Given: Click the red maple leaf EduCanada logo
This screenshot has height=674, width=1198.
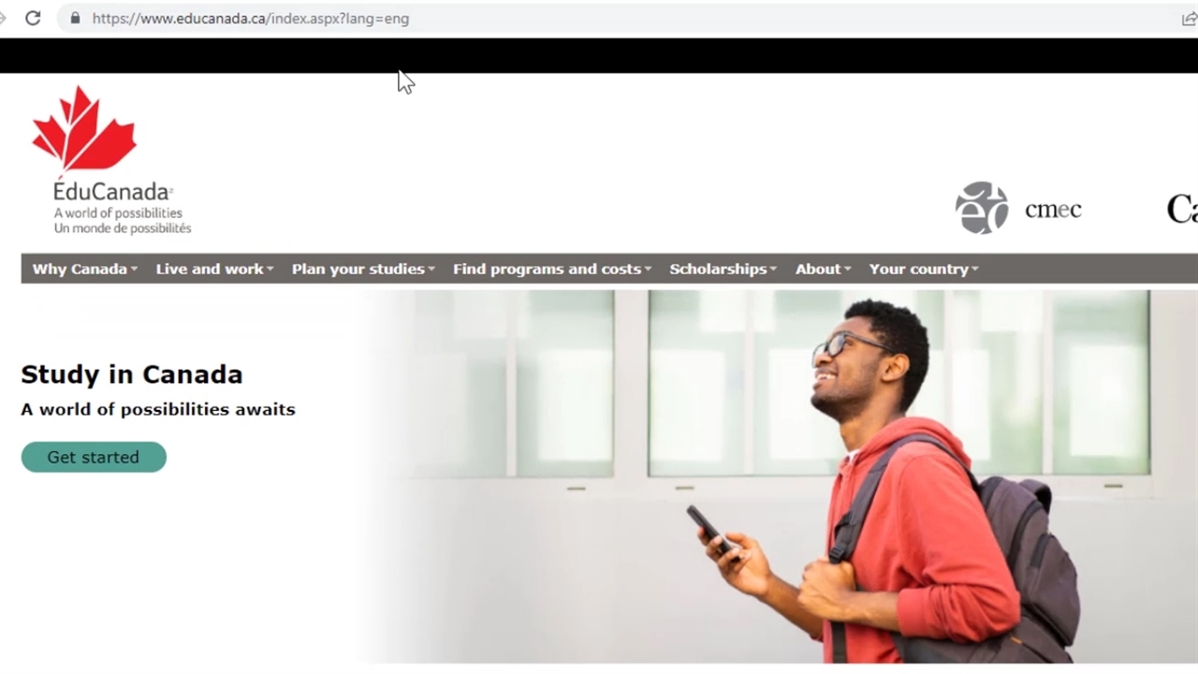Looking at the screenshot, I should coord(84,131).
